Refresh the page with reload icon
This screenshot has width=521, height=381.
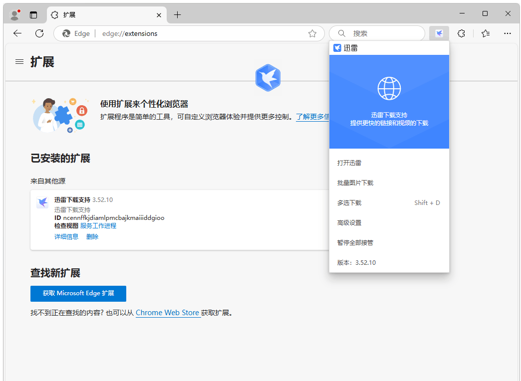(39, 33)
